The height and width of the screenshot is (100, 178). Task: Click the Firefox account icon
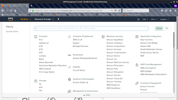coord(170,11)
